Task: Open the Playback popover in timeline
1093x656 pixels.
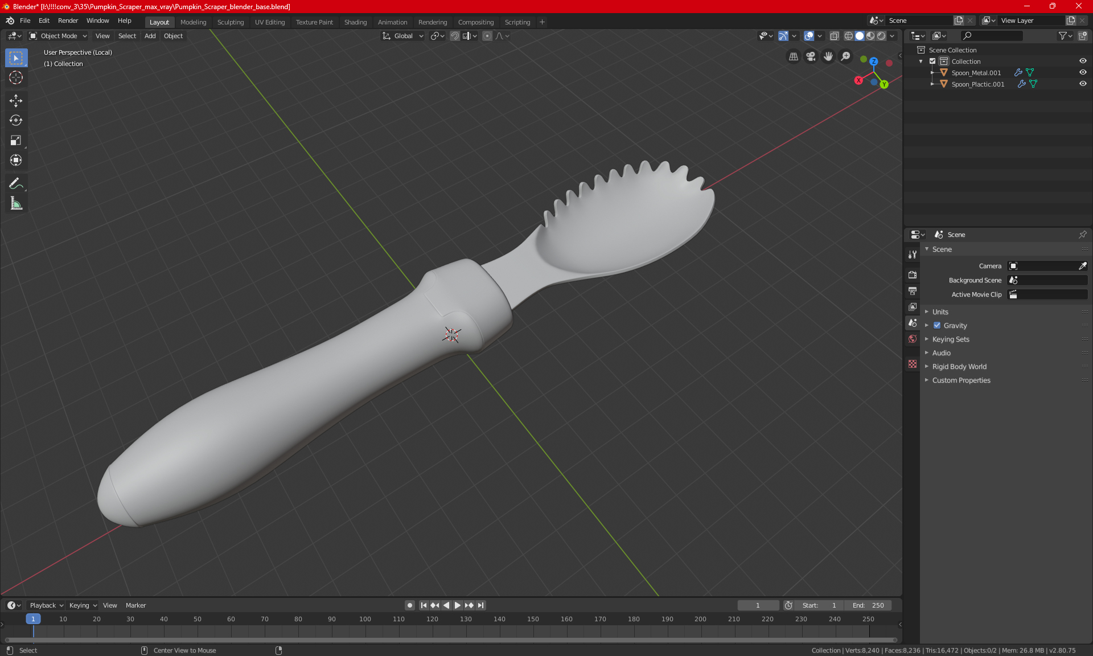Action: point(46,605)
